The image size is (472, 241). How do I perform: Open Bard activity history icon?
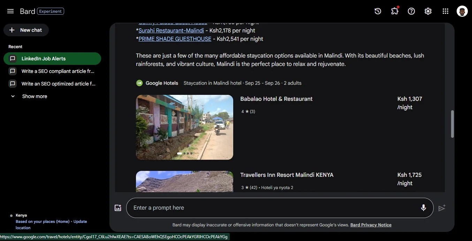click(378, 11)
